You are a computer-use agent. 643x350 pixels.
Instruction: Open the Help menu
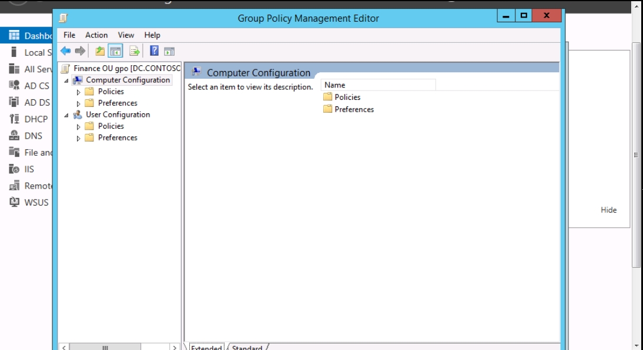(152, 35)
